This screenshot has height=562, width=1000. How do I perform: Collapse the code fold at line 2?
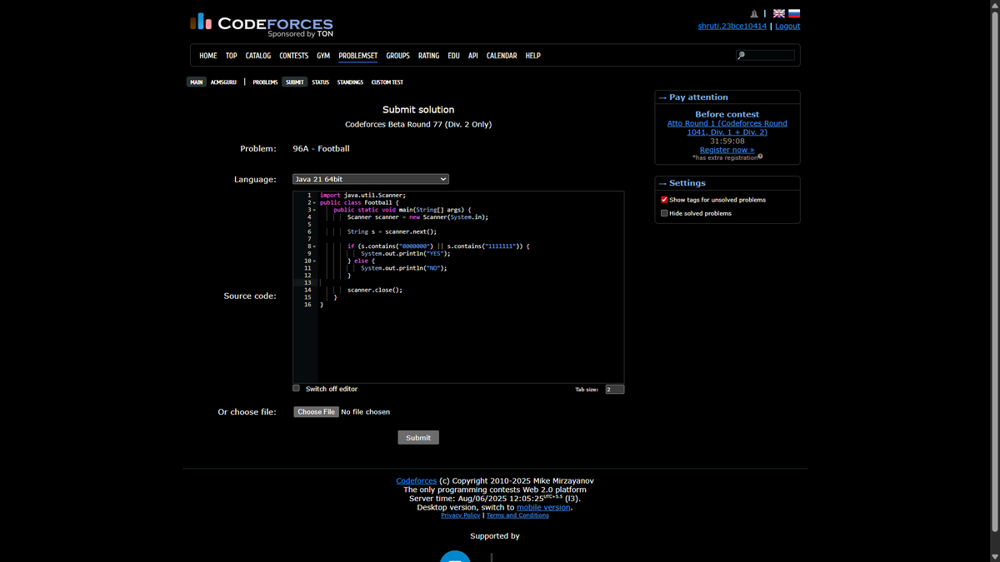tap(313, 202)
